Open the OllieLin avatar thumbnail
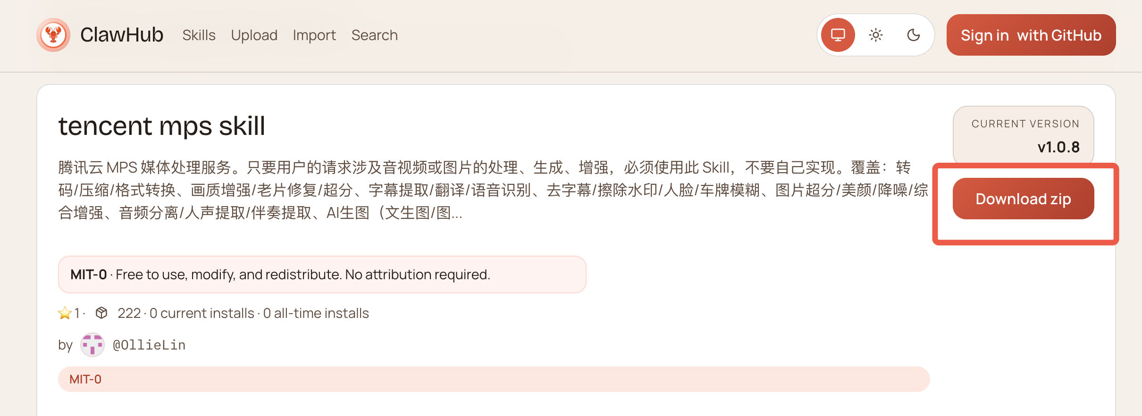Image resolution: width=1142 pixels, height=416 pixels. [x=92, y=345]
